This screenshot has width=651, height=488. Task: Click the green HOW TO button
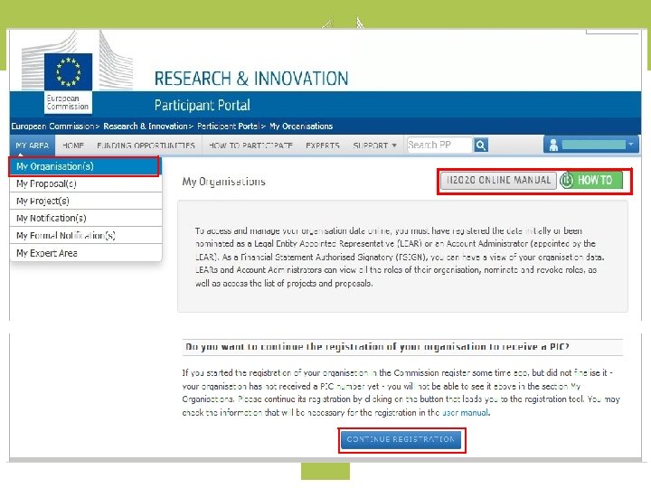pos(590,180)
